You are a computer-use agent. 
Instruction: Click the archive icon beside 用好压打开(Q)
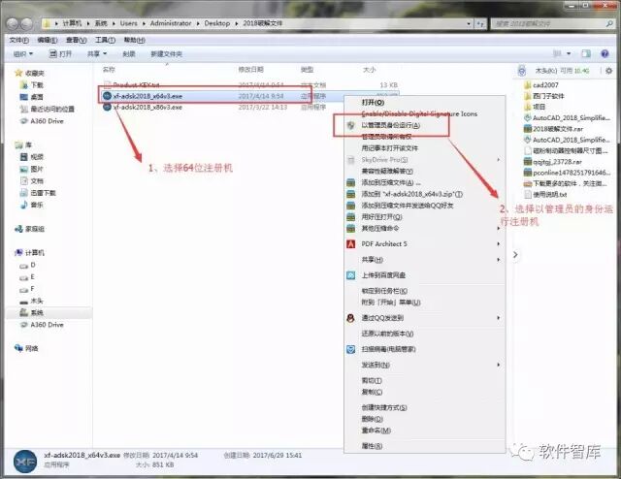350,217
